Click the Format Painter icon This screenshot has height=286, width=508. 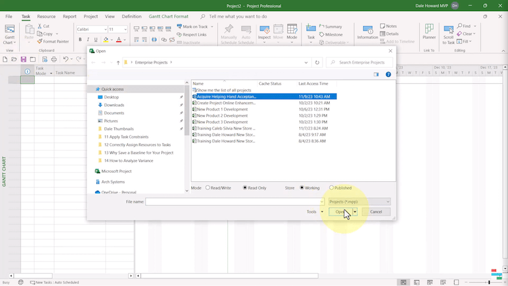click(39, 41)
